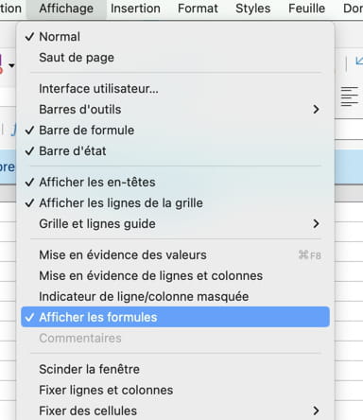The height and width of the screenshot is (420, 363).
Task: Toggle Afficher les lignes de la grille
Action: (175, 203)
